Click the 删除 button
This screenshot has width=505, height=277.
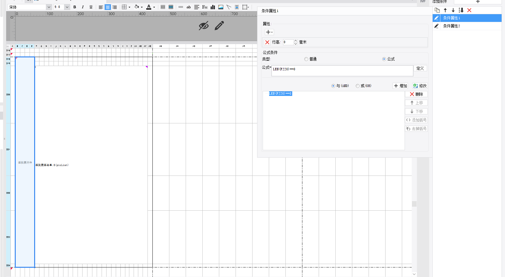(416, 94)
